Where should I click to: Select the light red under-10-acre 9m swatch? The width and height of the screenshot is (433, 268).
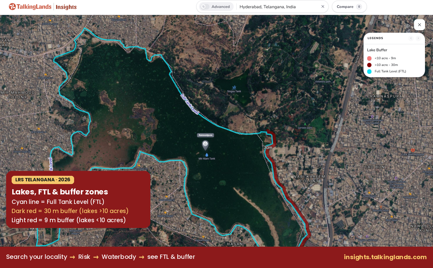tap(369, 58)
